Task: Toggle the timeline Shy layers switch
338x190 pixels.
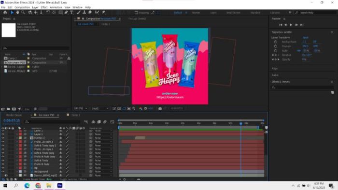Action: pyautogui.click(x=93, y=122)
